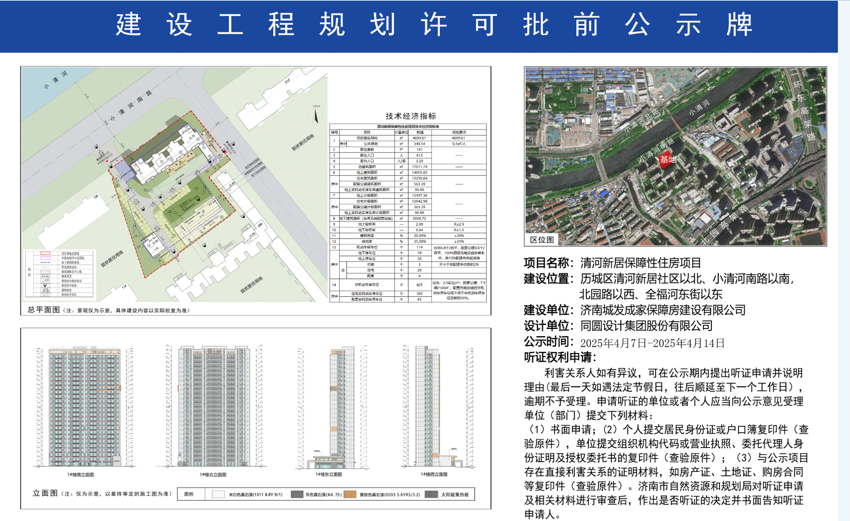
Task: Click the 公示时间 label
Action: (x=548, y=342)
